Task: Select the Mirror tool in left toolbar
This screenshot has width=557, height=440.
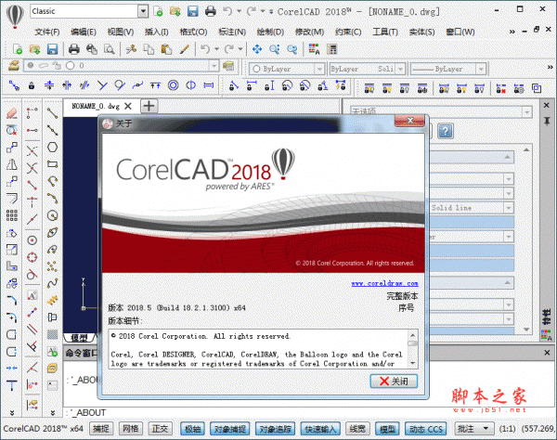Action: click(12, 164)
